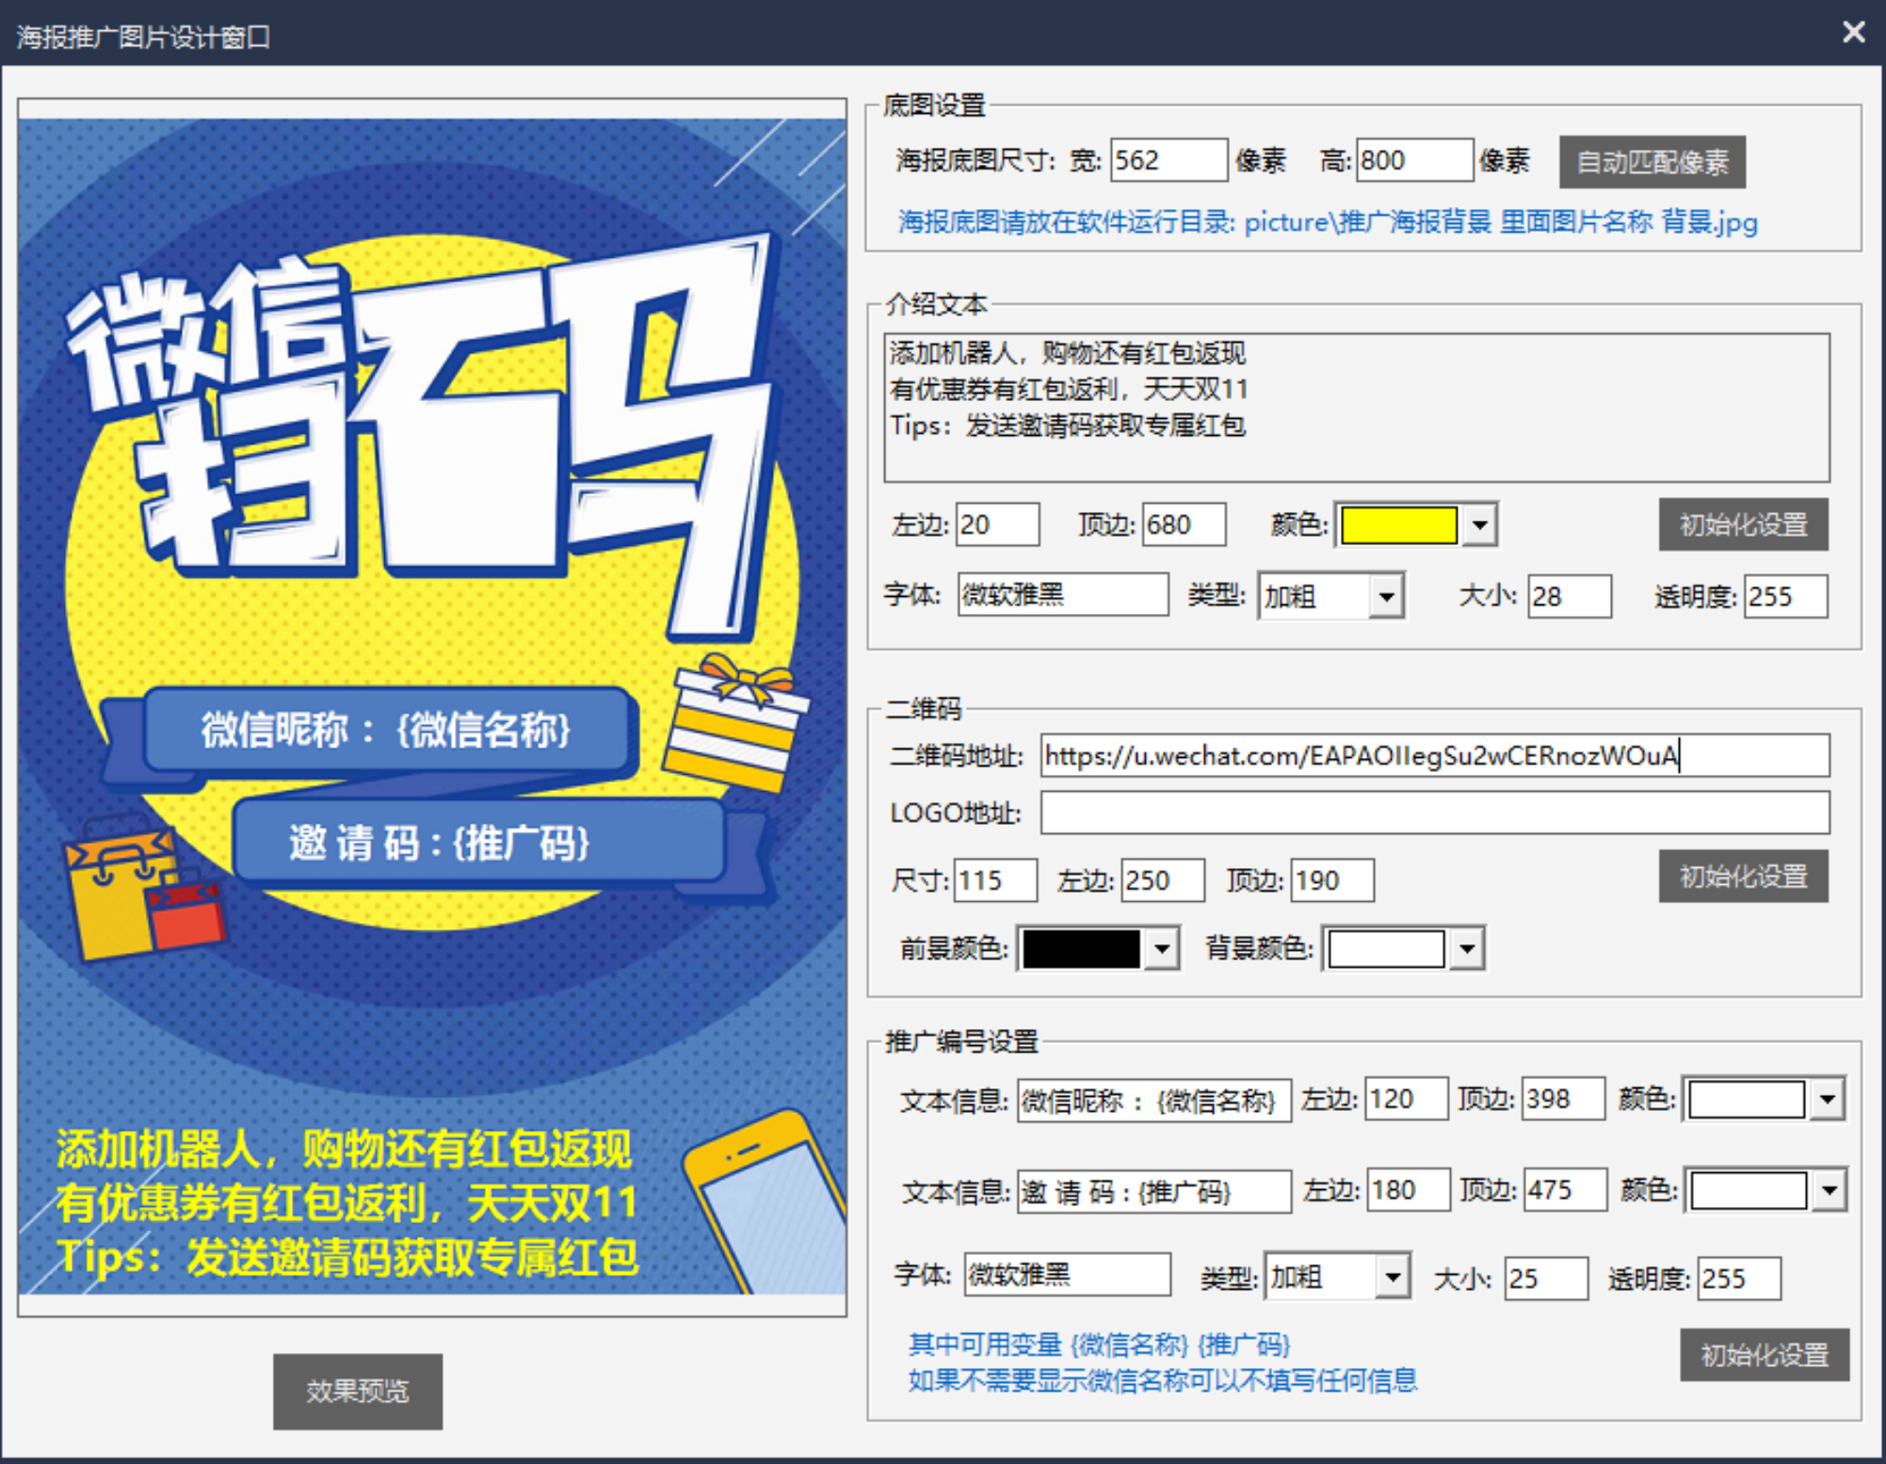Click the white 背景颜色 swatch
Screen dimensions: 1886x1464
point(1385,948)
